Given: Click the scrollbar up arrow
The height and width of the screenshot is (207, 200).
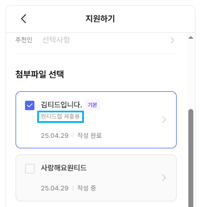Looking at the screenshot, I should coord(191,38).
